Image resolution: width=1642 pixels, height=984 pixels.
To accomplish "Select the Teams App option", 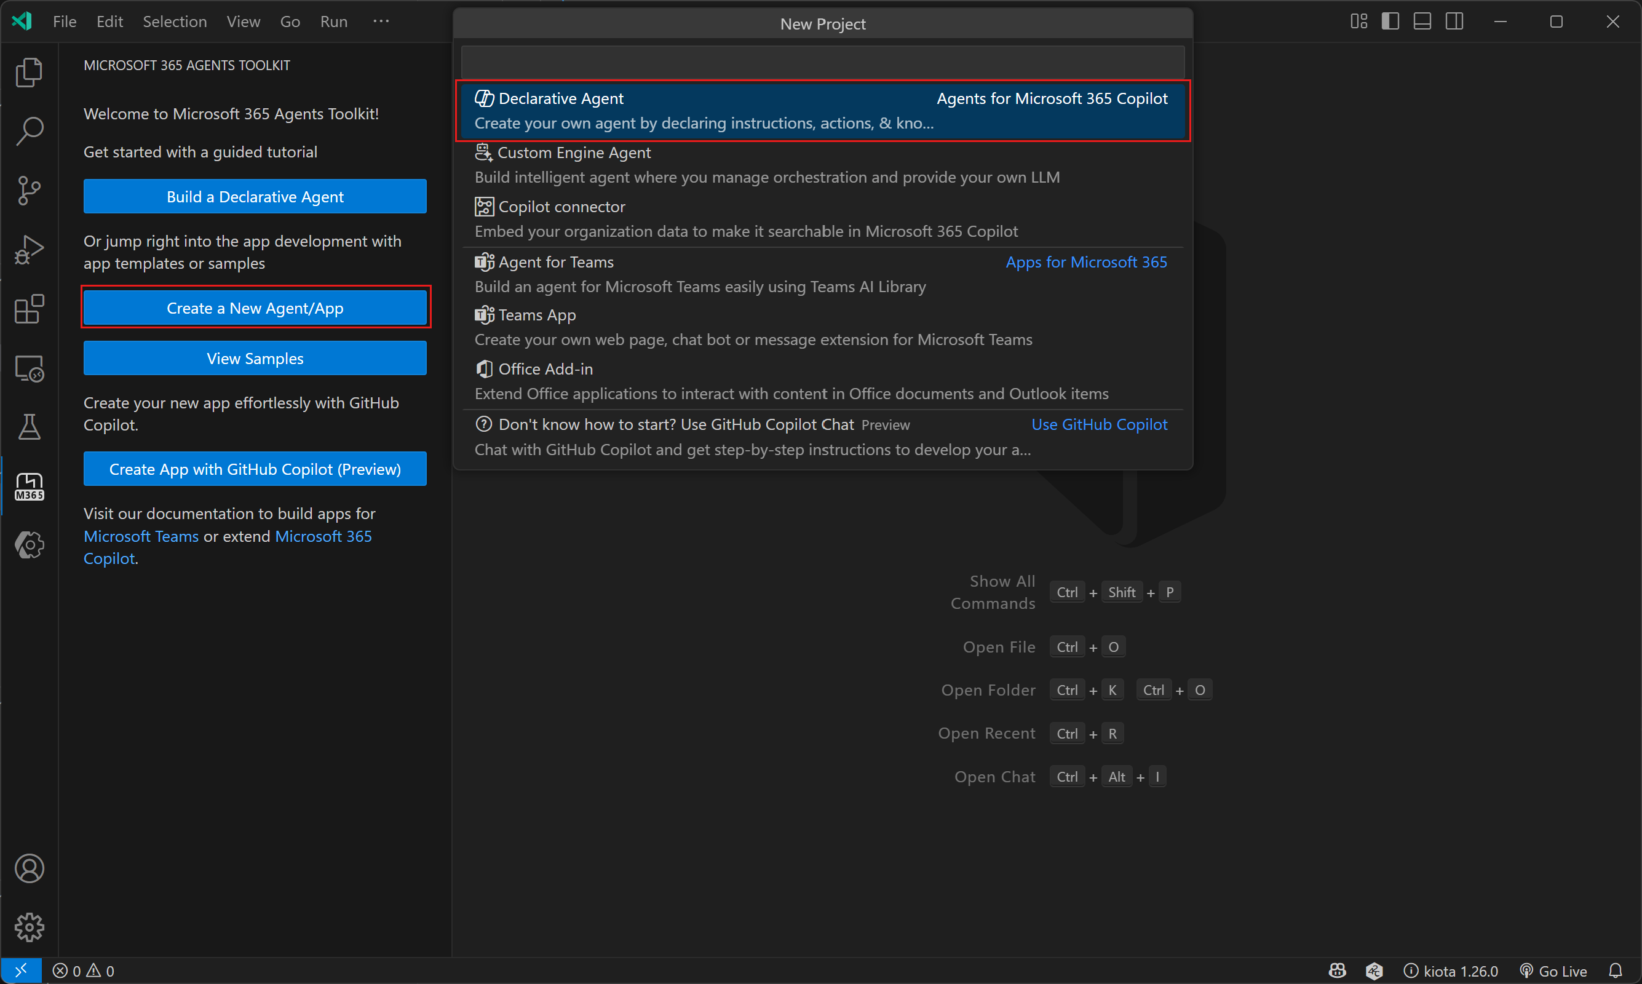I will coord(823,328).
